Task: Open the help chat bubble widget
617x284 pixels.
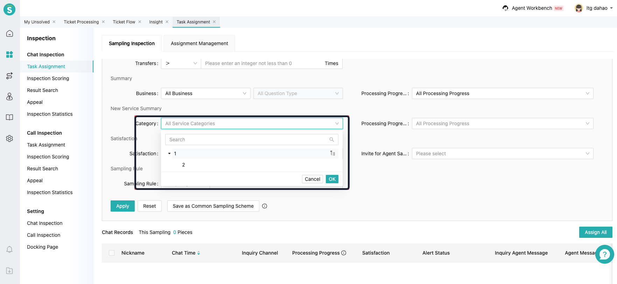Action: [604, 254]
